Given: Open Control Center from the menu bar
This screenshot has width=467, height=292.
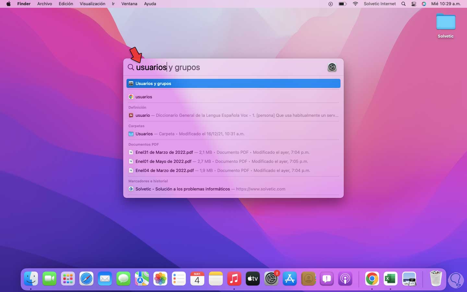Looking at the screenshot, I should [x=414, y=4].
